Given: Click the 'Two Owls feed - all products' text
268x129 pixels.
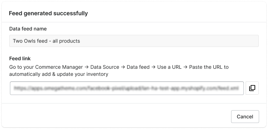Looking at the screenshot, I should (47, 41).
